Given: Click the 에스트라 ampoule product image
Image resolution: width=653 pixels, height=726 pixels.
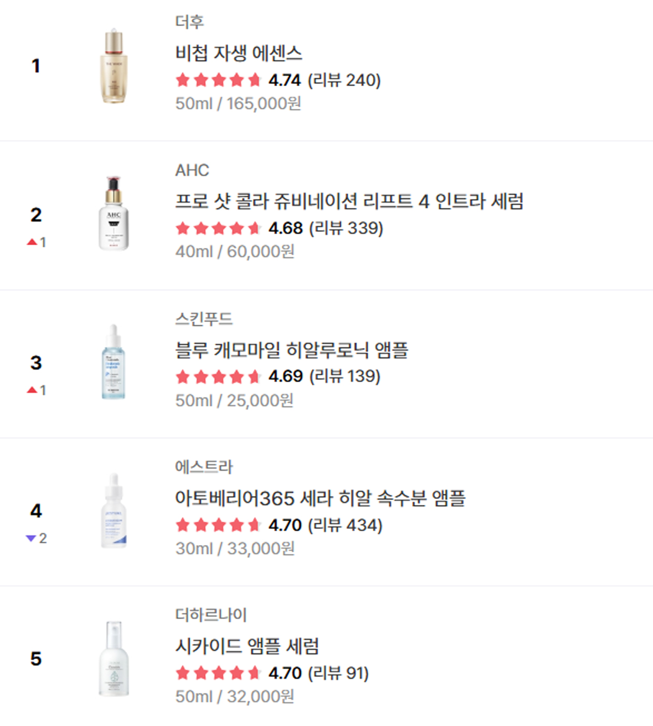Looking at the screenshot, I should pos(113,510).
